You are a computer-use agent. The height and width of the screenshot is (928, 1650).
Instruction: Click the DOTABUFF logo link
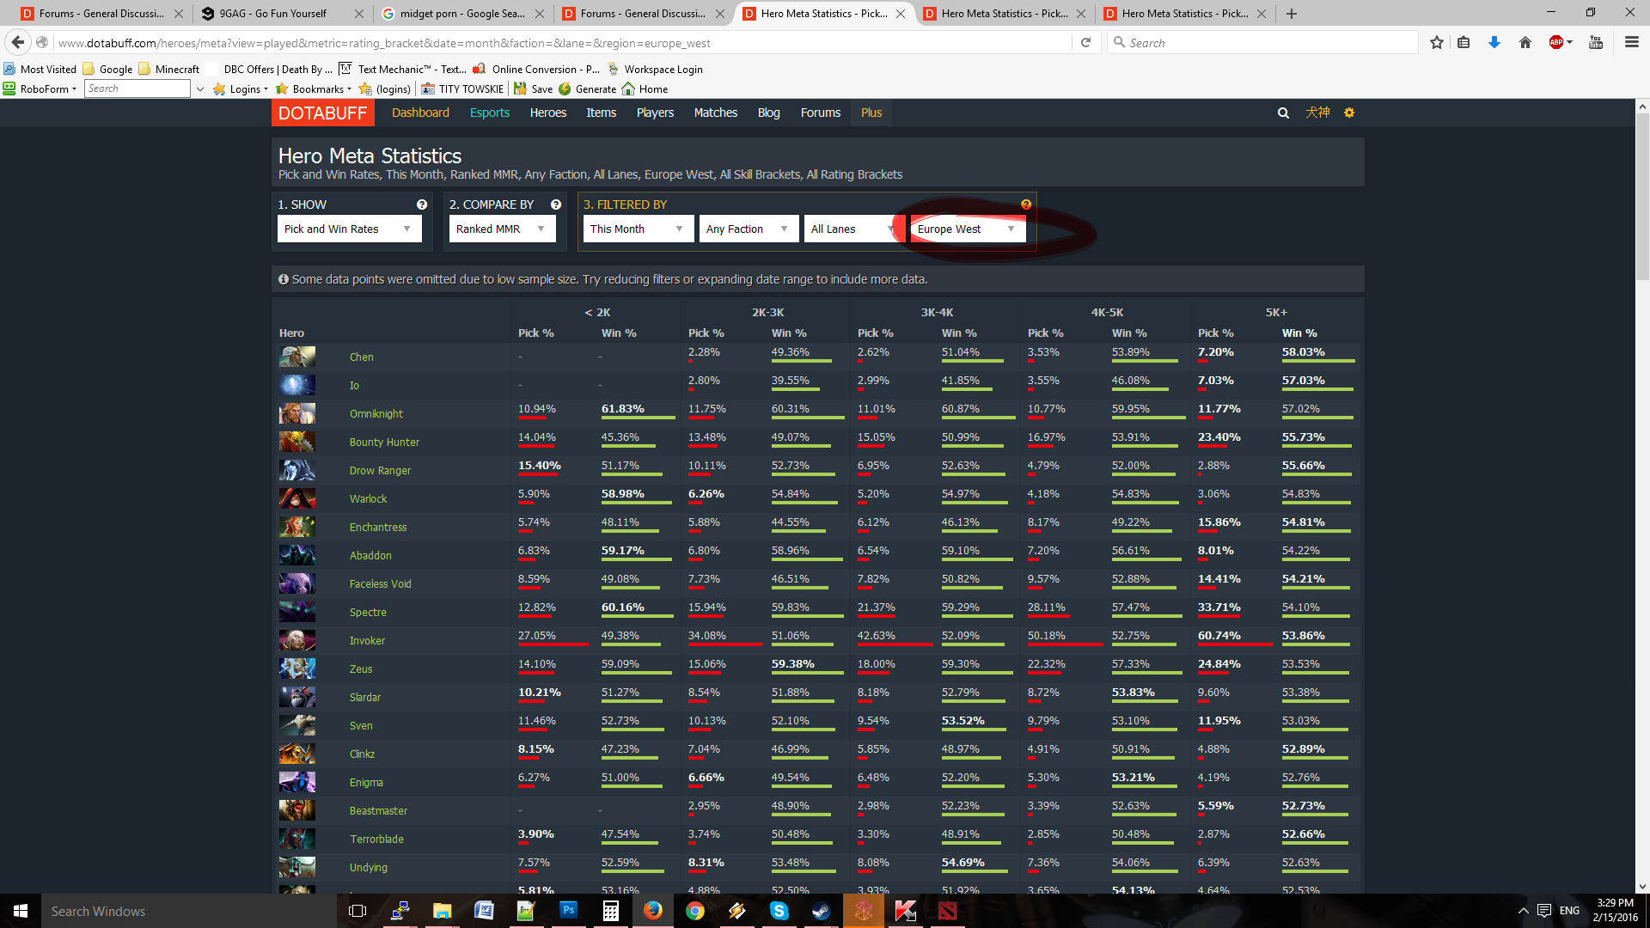point(323,113)
